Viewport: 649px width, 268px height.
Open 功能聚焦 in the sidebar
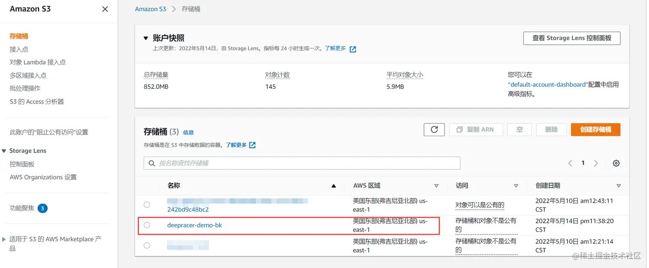(22, 208)
